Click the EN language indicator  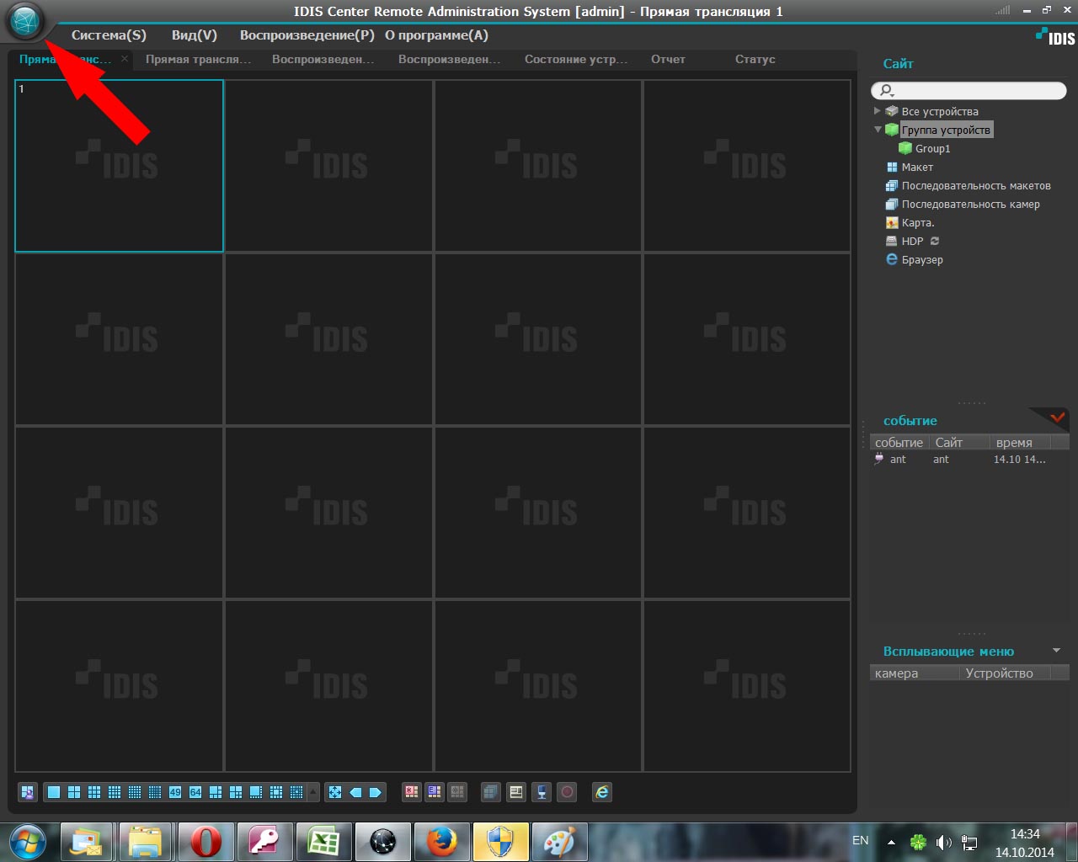(x=860, y=840)
